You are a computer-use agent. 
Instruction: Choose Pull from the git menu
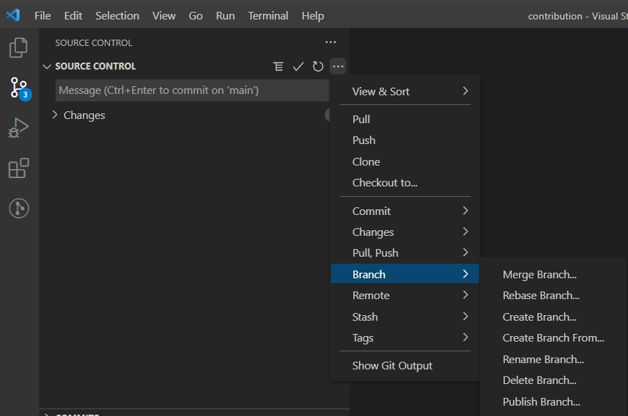405,120
